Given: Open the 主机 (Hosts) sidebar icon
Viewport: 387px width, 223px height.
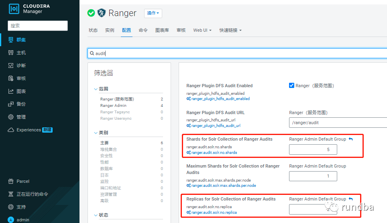Looking at the screenshot, I should click(x=10, y=53).
